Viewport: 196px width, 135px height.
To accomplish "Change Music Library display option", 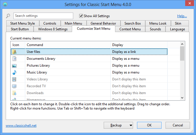I will tap(138, 72).
